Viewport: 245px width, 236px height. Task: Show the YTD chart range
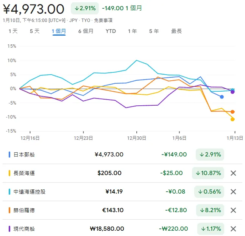point(111,31)
